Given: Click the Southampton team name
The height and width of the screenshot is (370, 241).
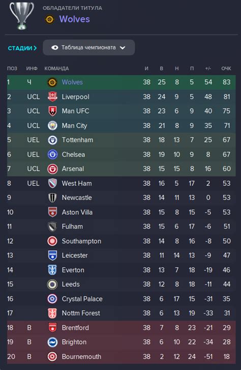Looking at the screenshot, I should [x=81, y=241].
